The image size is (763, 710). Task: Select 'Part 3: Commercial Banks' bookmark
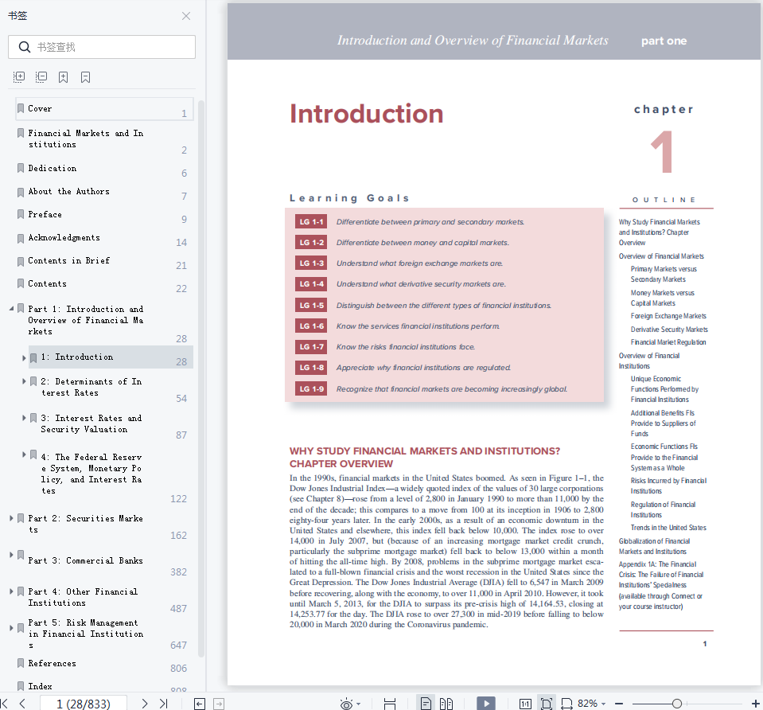click(x=85, y=560)
